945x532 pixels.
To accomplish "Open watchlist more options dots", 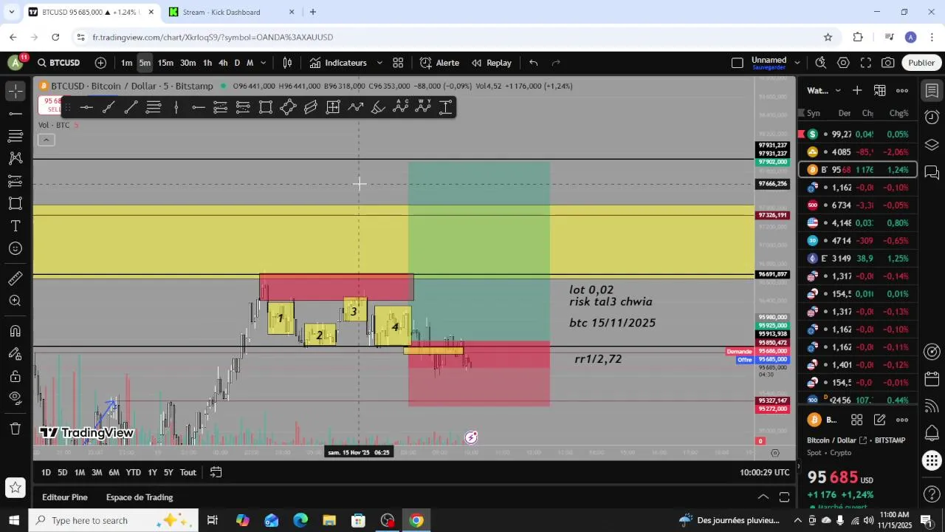I will [902, 90].
